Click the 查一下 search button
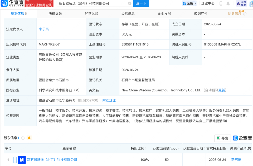The height and width of the screenshot is (166, 253). point(141,3)
